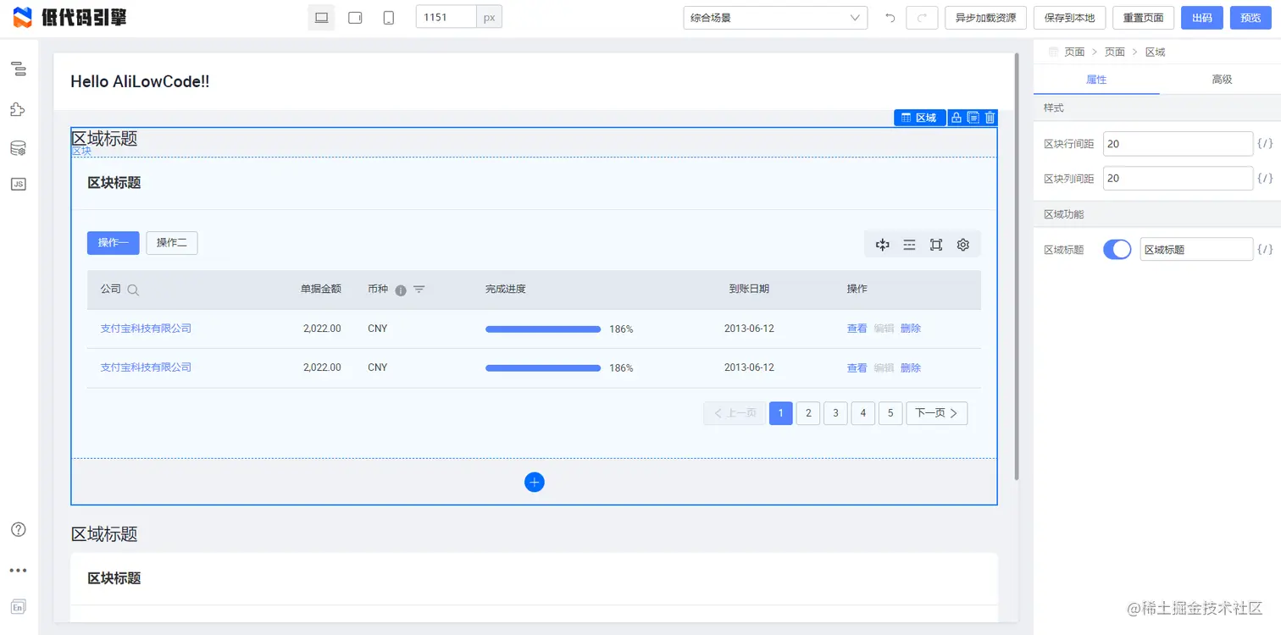Click 区块列间距 input field
Image resolution: width=1281 pixels, height=635 pixels.
(1178, 179)
